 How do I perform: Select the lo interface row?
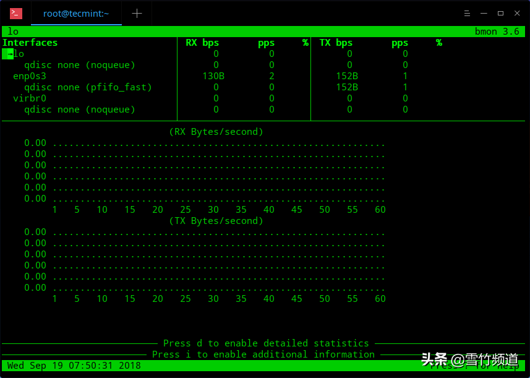19,54
